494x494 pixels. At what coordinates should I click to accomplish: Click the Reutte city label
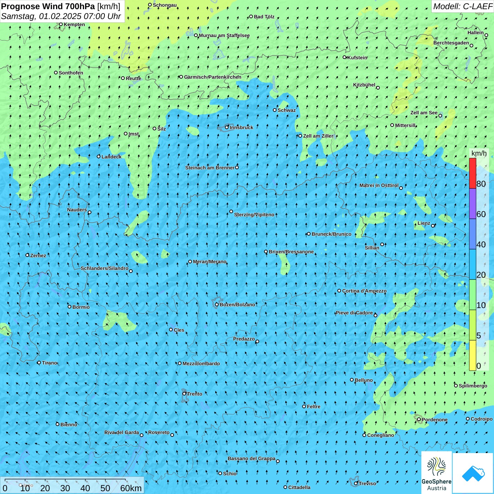pos(133,78)
